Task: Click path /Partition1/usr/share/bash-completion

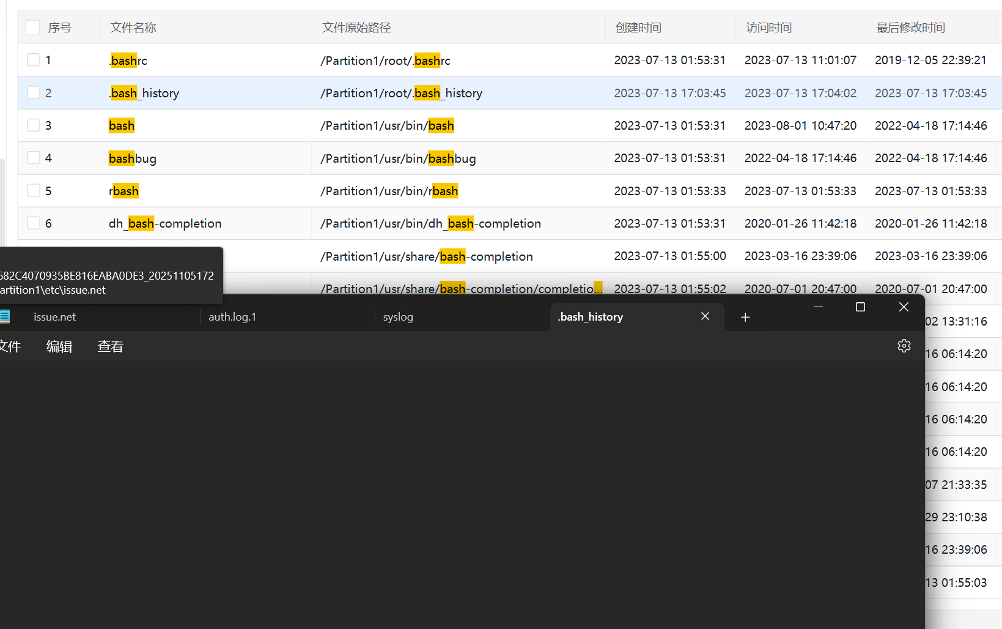Action: (427, 256)
